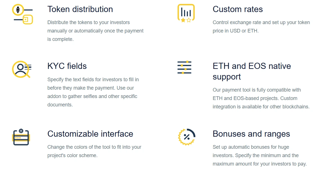Image resolution: width=325 pixels, height=170 pixels.
Task: Click the KYC fields magnifier person icon
Action: point(22,69)
